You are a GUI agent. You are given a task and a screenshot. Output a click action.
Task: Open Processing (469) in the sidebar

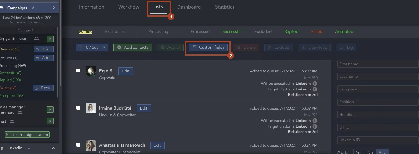click(x=13, y=66)
